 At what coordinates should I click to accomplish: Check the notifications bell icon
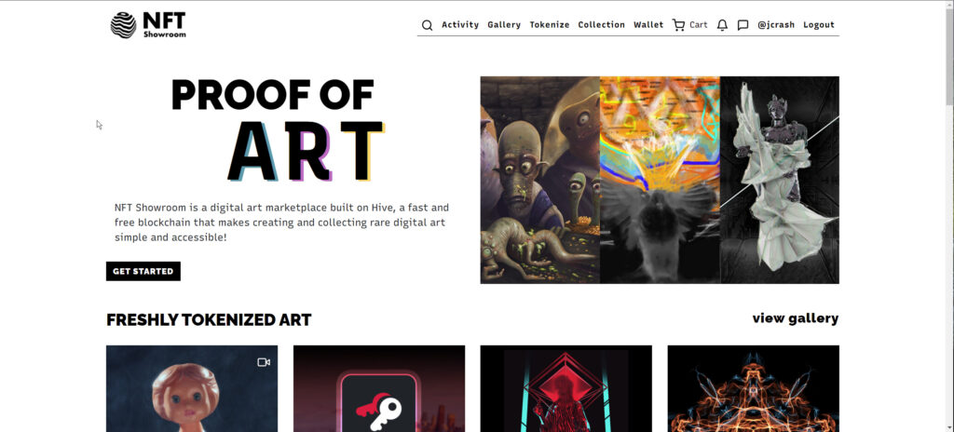(x=722, y=25)
